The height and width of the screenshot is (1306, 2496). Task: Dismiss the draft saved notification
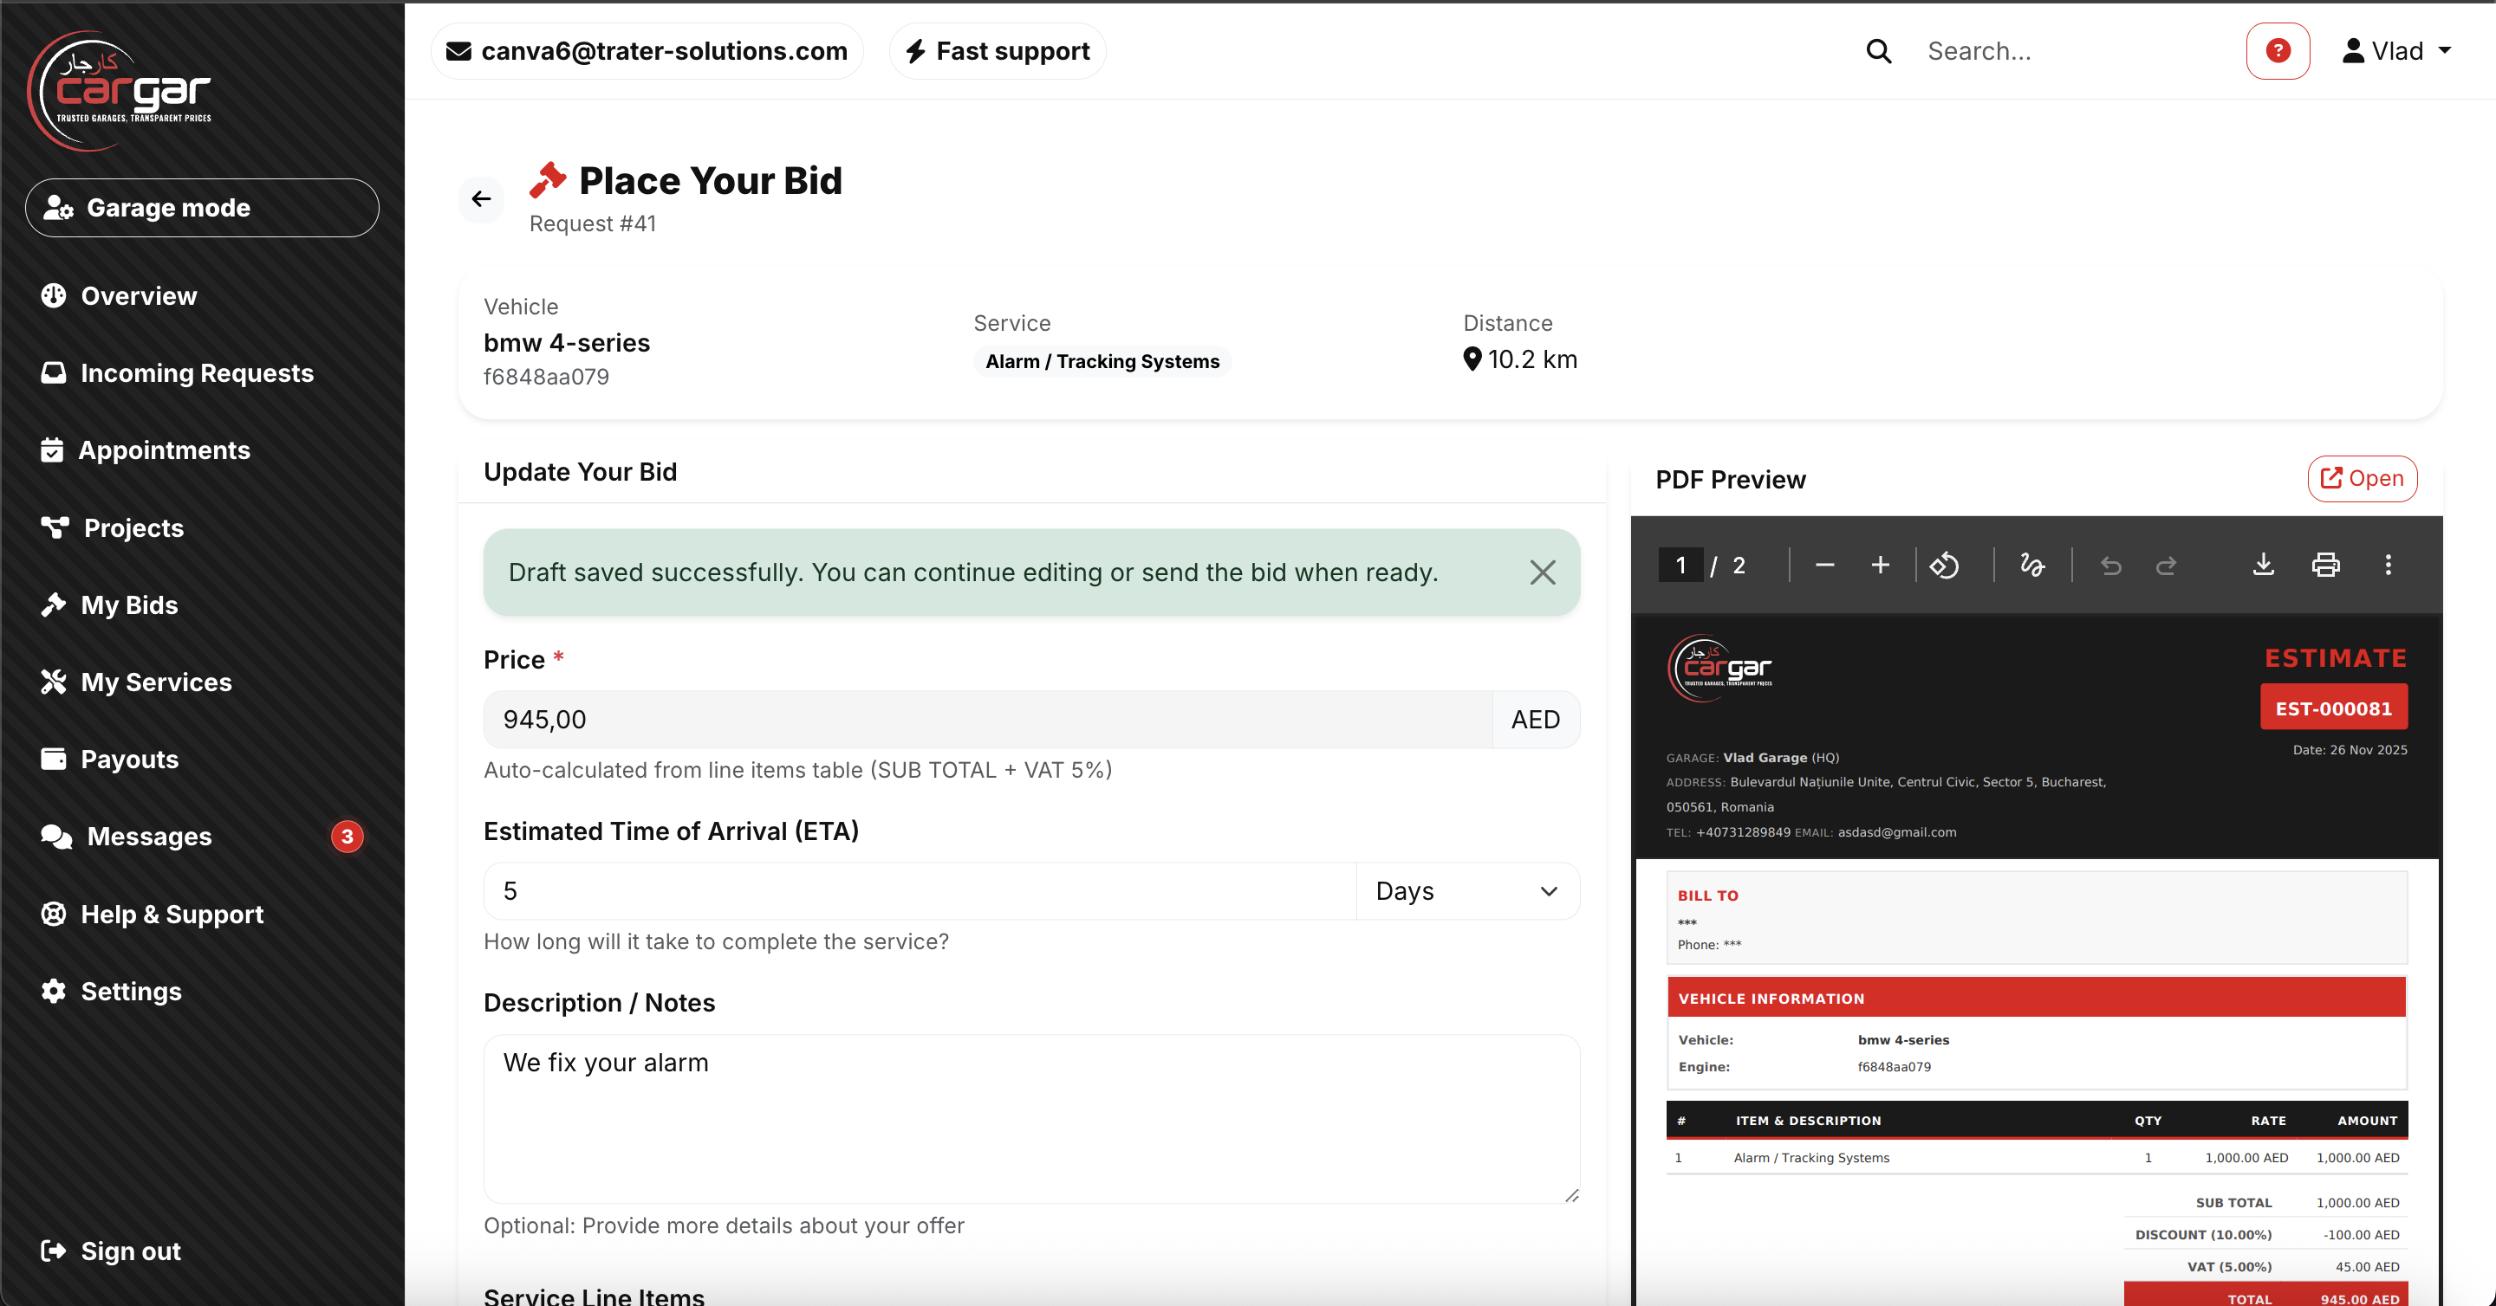pyautogui.click(x=1543, y=572)
